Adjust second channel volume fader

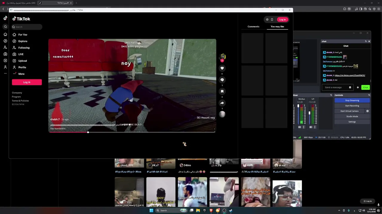[309, 113]
